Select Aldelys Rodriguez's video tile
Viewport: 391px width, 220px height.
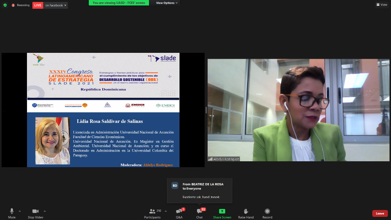[x=298, y=110]
